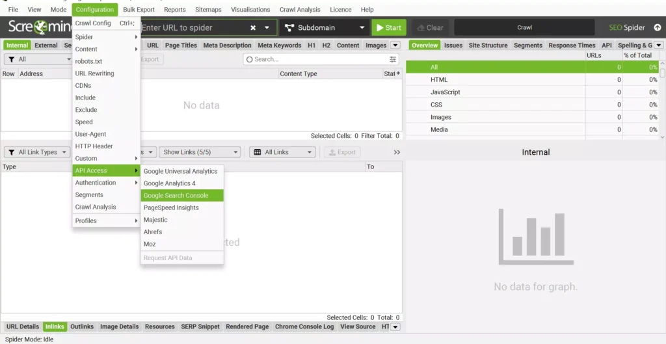Viewport: 666px width, 344px height.
Task: Switch to the External tab
Action: (x=46, y=45)
